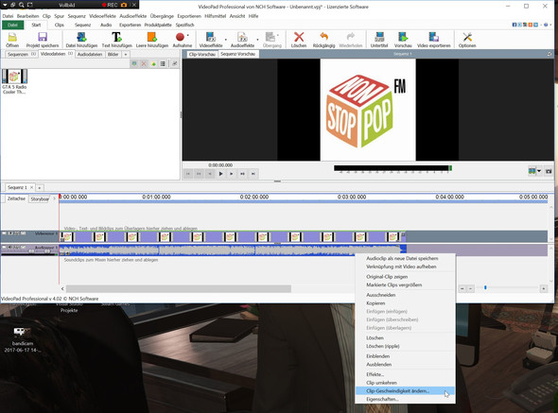Click the camera icon in the recorder bar
Image resolution: width=558 pixels, height=413 pixels.
124,5
